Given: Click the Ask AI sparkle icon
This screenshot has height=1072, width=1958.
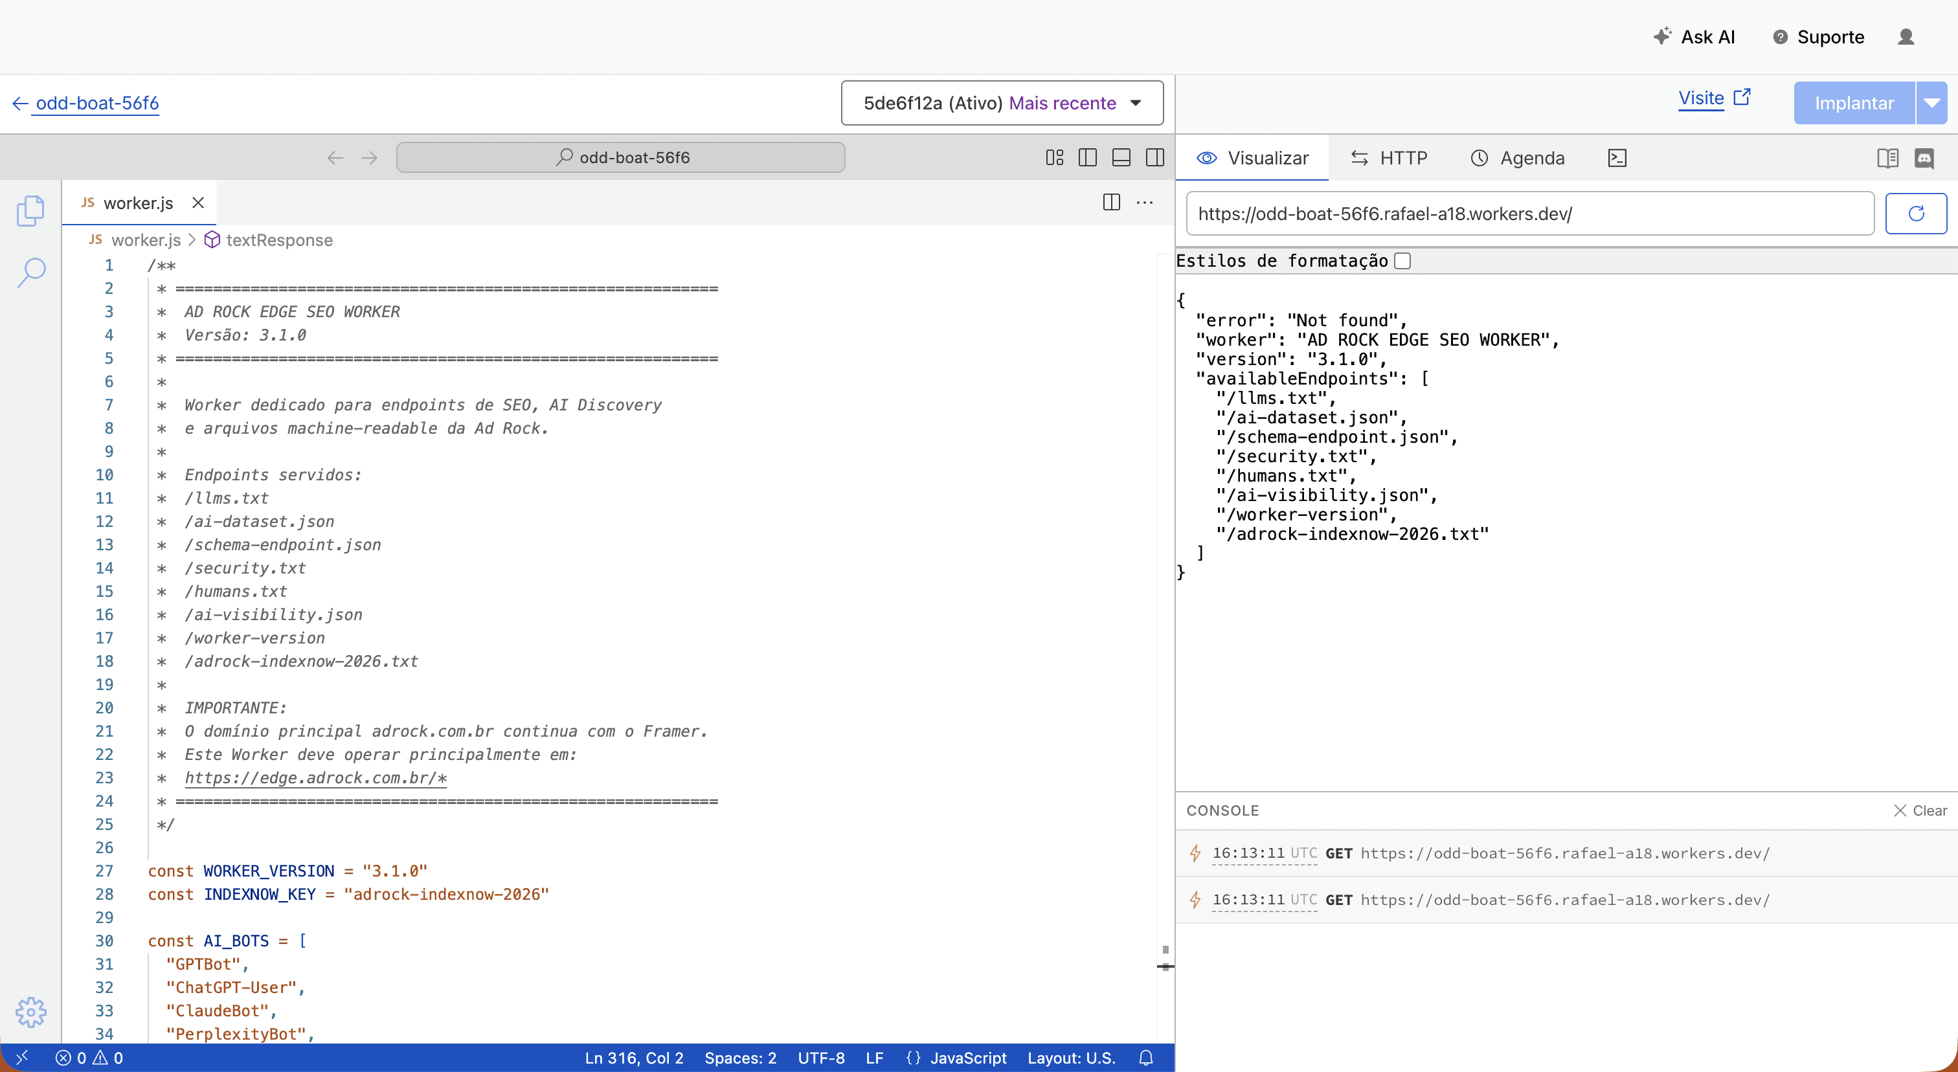Looking at the screenshot, I should point(1662,36).
